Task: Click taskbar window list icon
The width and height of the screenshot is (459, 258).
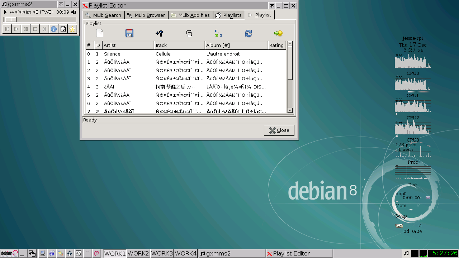Action: click(32, 253)
